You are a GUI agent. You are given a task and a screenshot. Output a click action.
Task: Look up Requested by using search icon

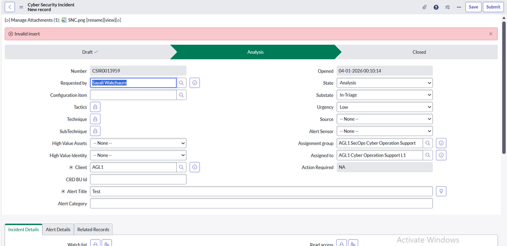coord(181,83)
